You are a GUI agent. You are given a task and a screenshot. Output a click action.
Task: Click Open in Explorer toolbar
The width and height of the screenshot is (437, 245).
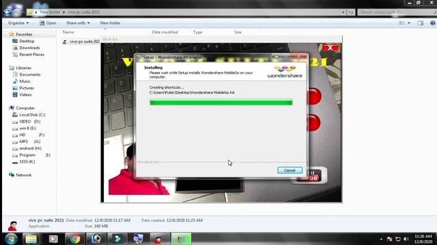pos(48,23)
